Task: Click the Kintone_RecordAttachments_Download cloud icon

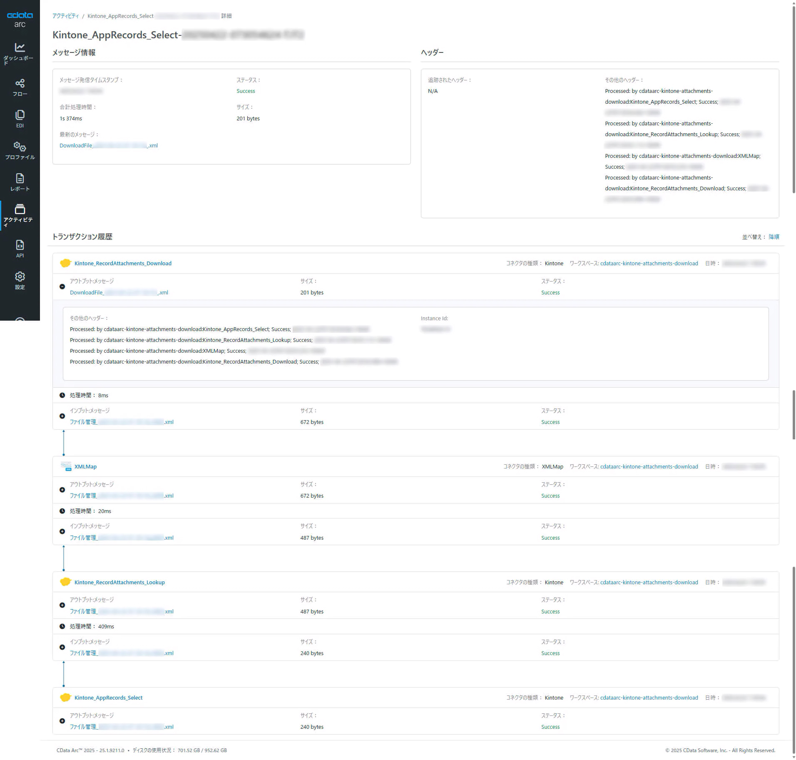Action: pyautogui.click(x=65, y=263)
